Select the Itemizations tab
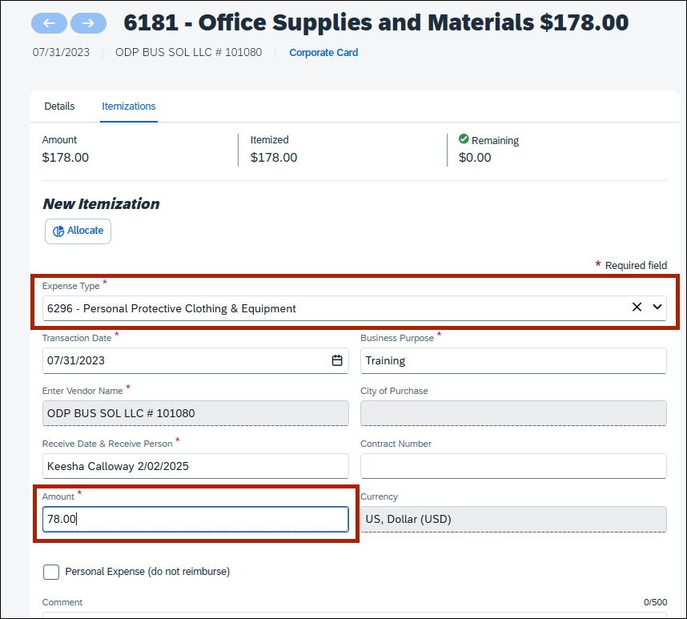Image resolution: width=687 pixels, height=619 pixels. click(x=129, y=107)
